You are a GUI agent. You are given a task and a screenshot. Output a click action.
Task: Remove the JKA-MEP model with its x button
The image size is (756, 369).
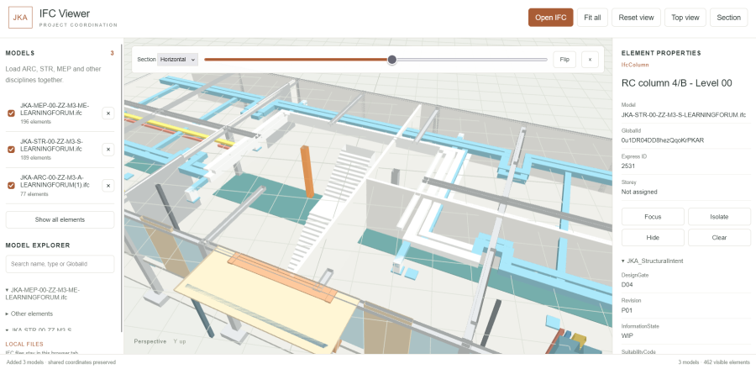click(108, 113)
